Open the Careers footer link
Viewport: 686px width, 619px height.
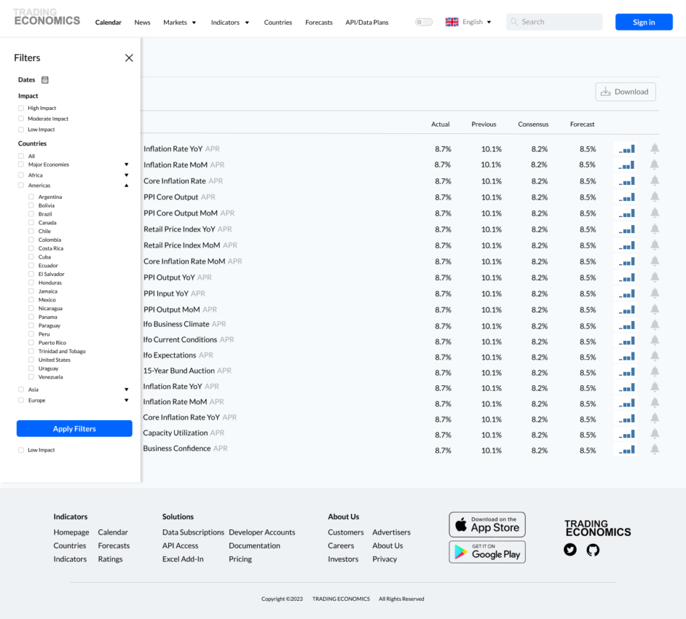point(341,546)
